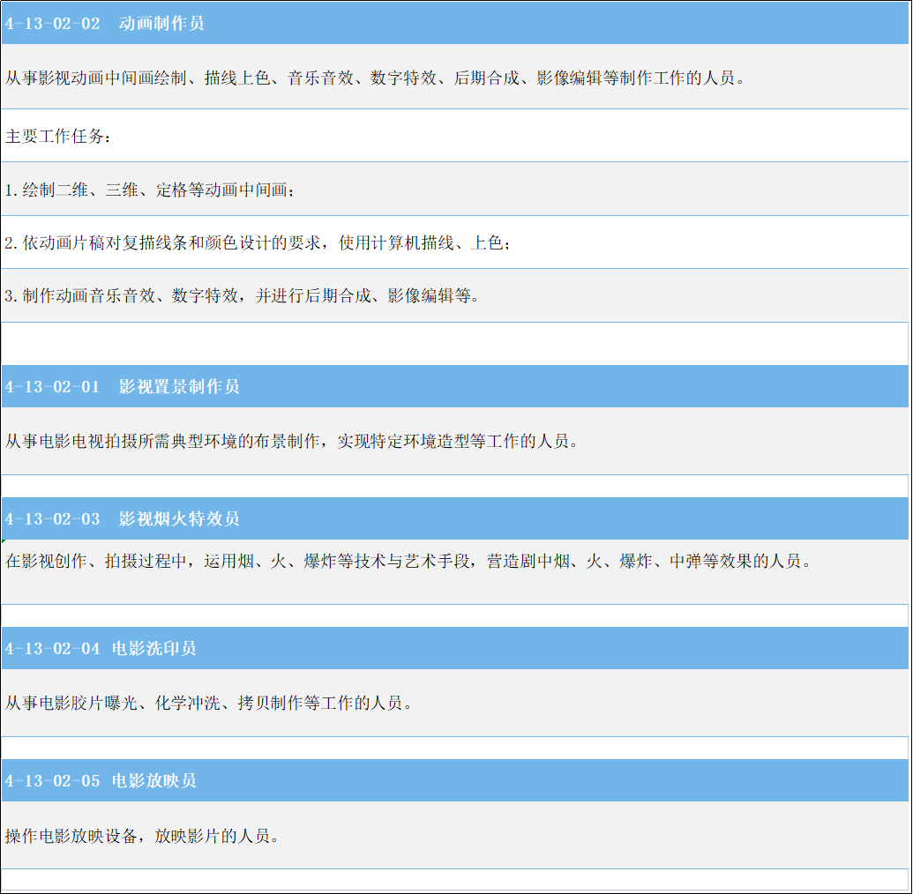Click the 电影洗印员 header row
The height and width of the screenshot is (894, 913).
[x=455, y=648]
